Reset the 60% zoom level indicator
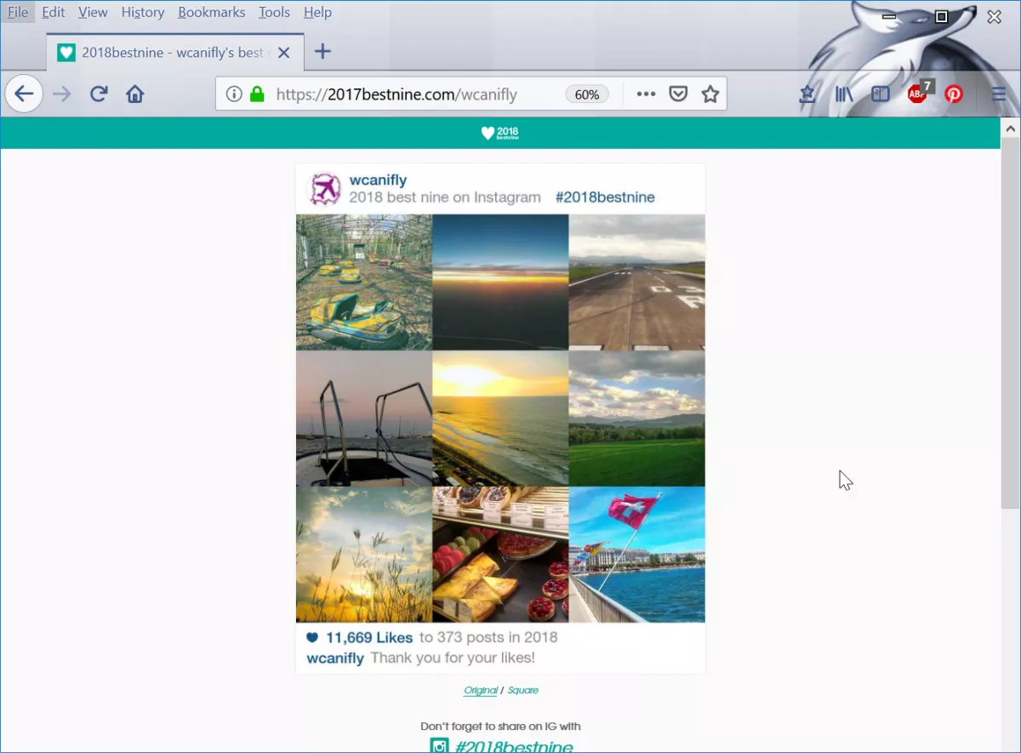1021x753 pixels. pos(587,94)
